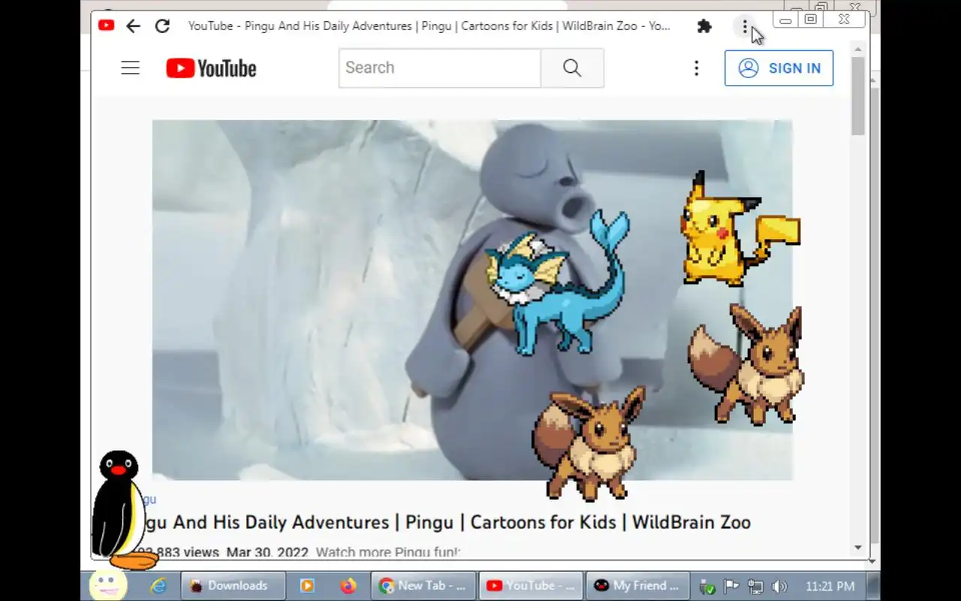Open the YouTube hamburger guide menu

(x=131, y=68)
